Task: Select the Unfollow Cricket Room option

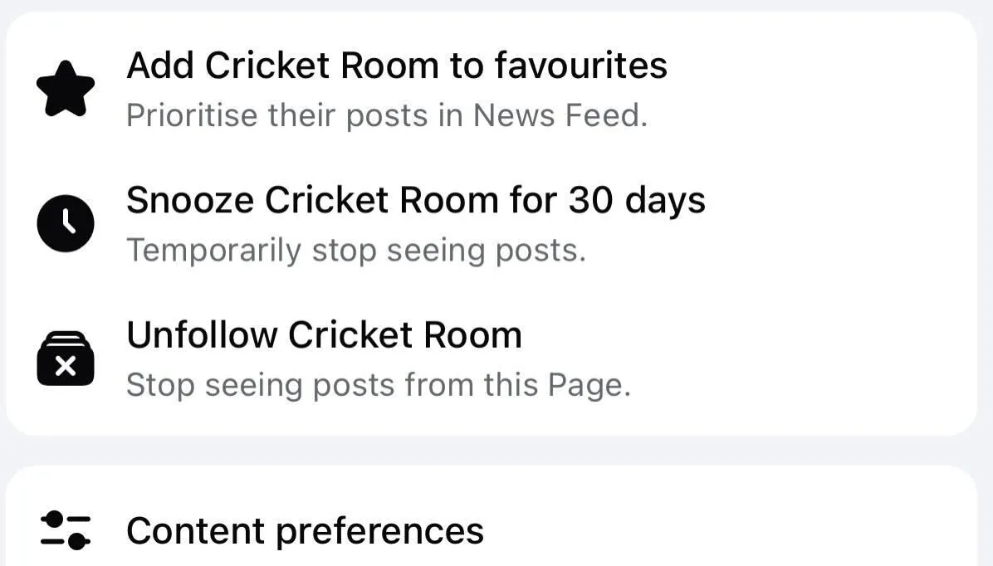Action: point(324,335)
